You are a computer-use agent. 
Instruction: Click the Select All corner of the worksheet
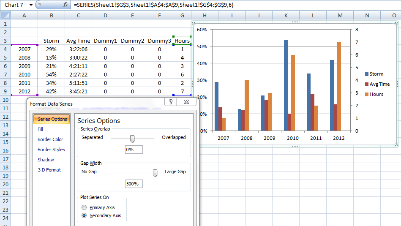5,15
